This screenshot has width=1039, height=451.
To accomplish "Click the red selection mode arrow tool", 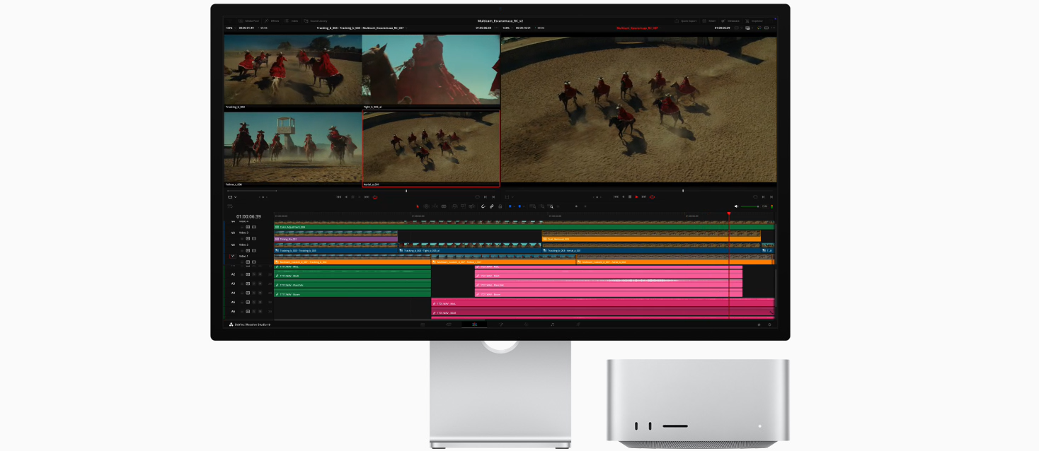I will tap(418, 206).
